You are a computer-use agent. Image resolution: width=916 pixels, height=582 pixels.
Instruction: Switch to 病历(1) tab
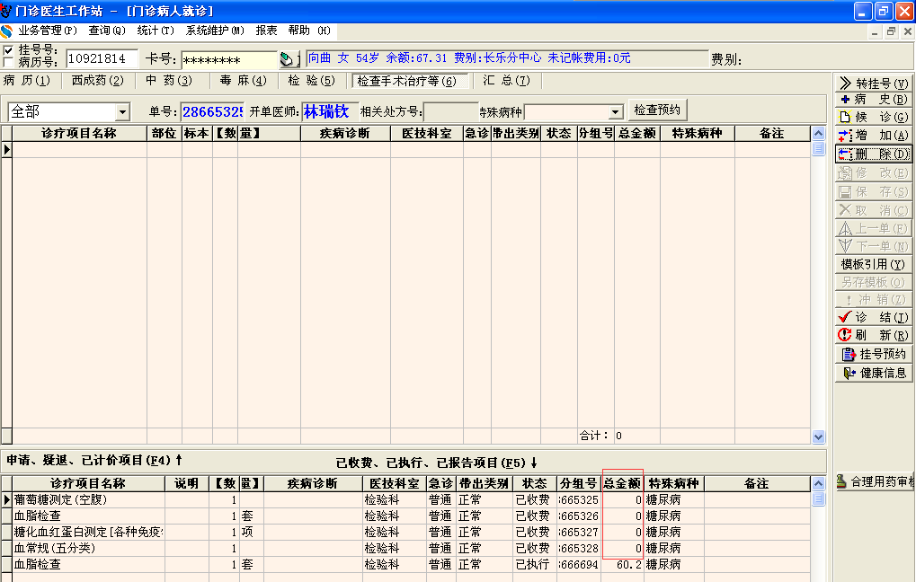[x=27, y=81]
